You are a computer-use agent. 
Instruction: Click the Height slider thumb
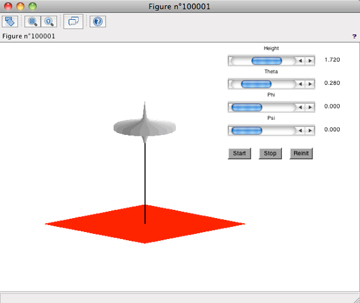pyautogui.click(x=267, y=61)
